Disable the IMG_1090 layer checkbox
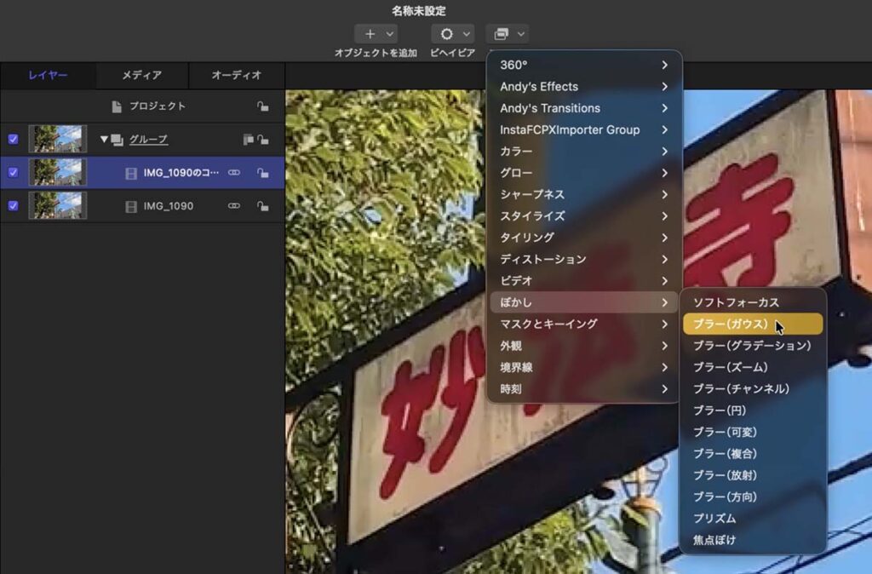The height and width of the screenshot is (574, 872). click(13, 206)
